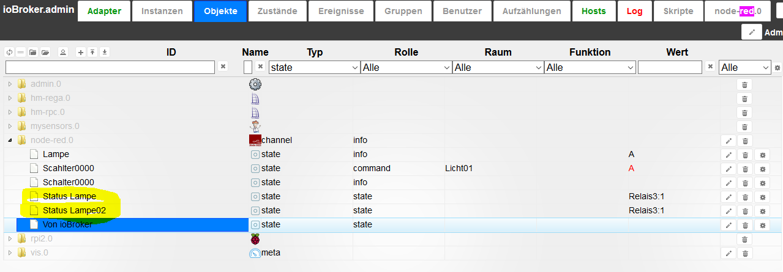Click the expand all folders icon
The image size is (783, 272).
coord(45,53)
